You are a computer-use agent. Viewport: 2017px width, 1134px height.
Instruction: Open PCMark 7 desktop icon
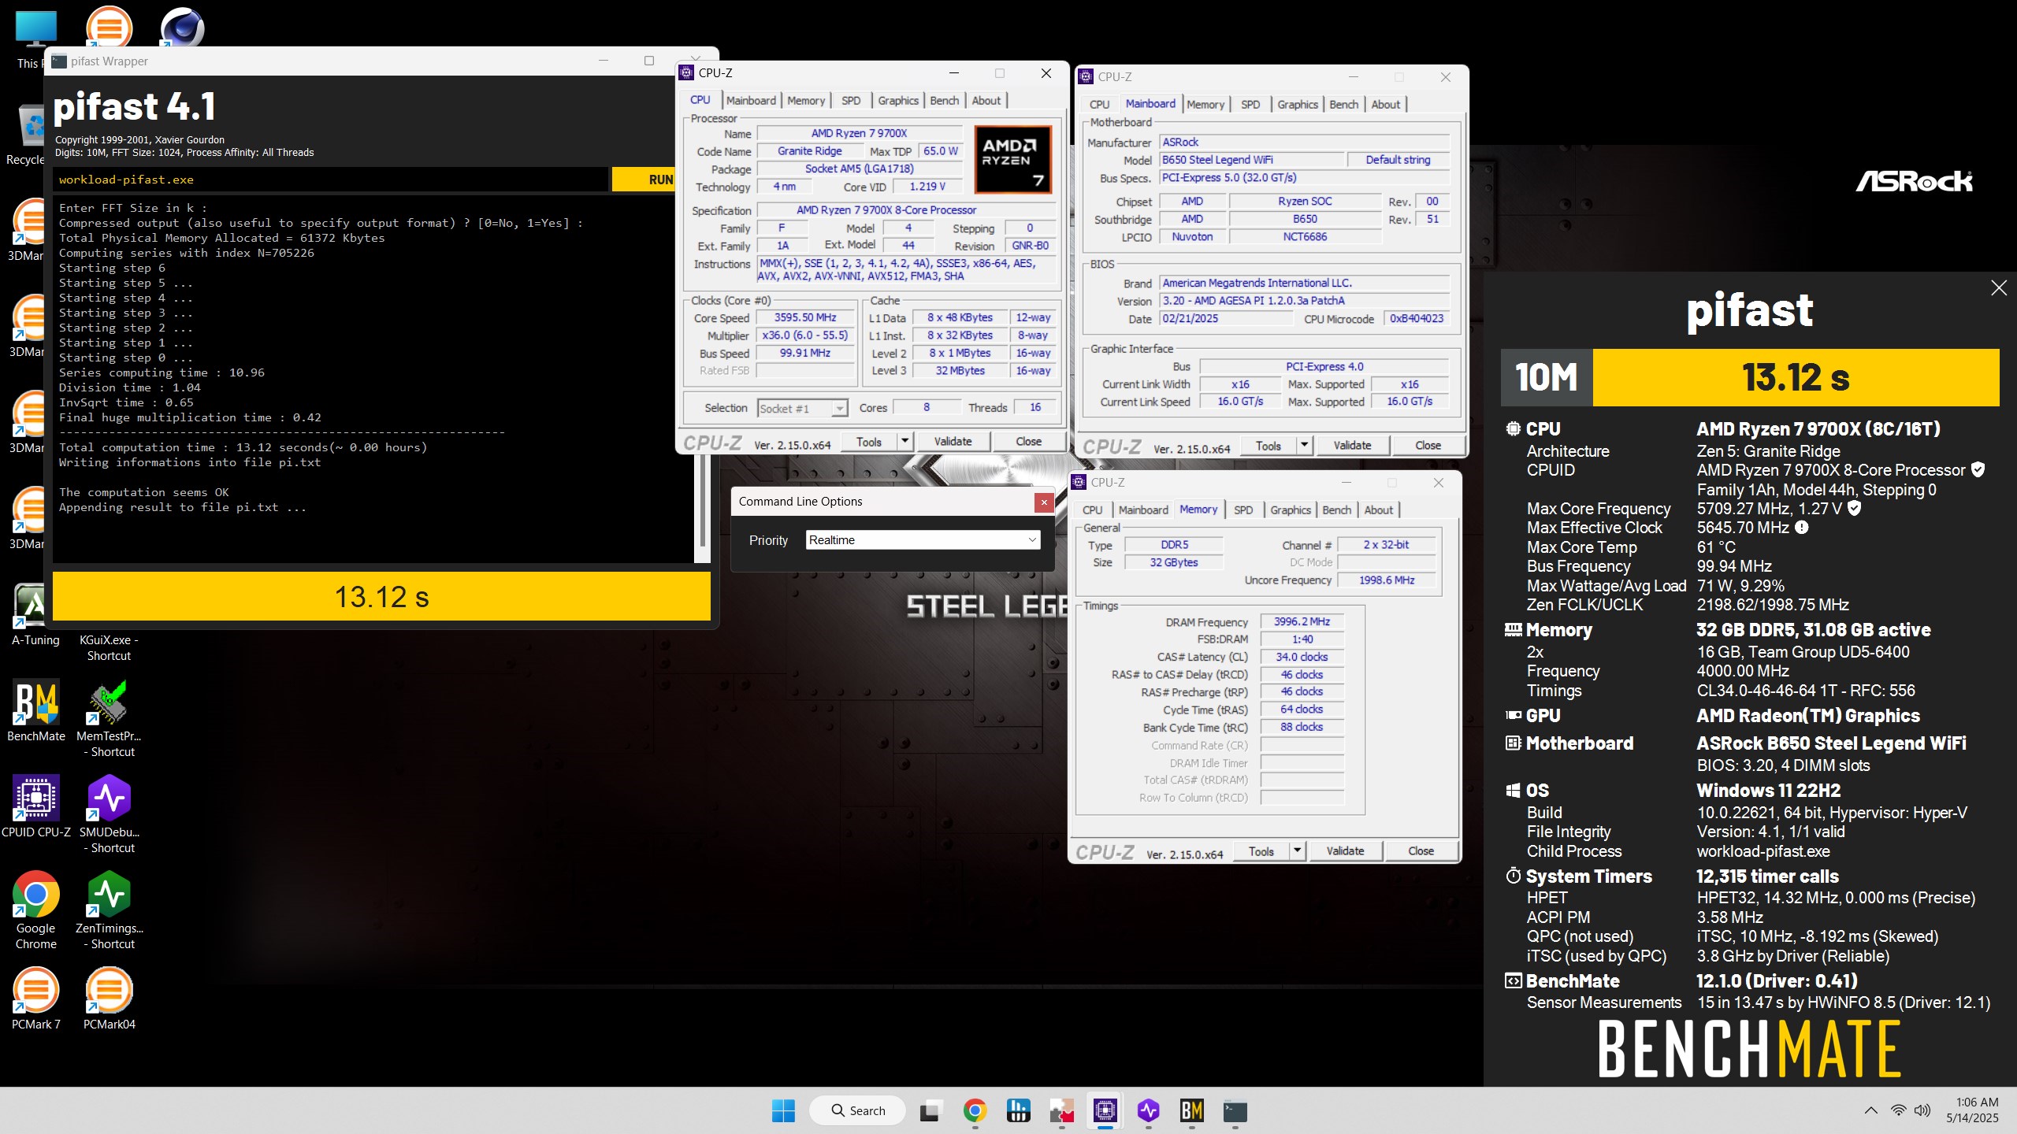click(35, 999)
